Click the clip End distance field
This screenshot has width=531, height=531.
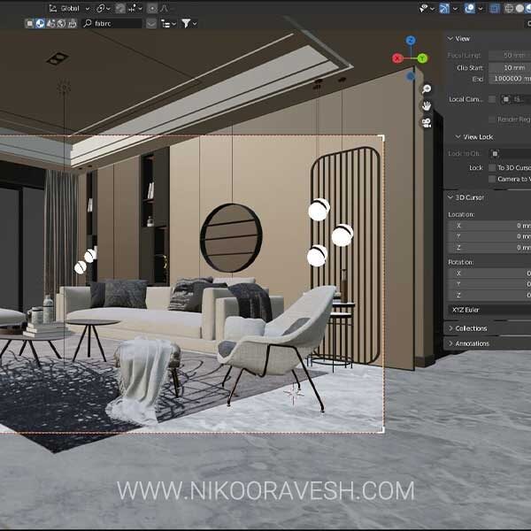510,79
